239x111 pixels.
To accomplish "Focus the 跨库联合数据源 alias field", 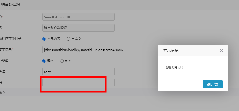I will (78, 28).
